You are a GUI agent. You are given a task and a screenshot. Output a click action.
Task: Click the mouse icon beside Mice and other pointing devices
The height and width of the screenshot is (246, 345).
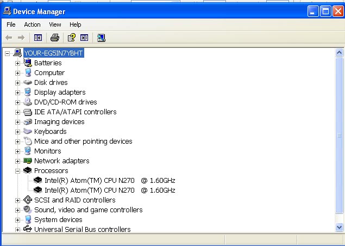pyautogui.click(x=28, y=141)
